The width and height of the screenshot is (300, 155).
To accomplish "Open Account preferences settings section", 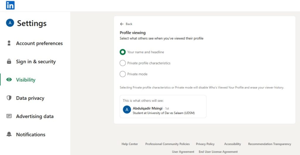I will 39,43.
